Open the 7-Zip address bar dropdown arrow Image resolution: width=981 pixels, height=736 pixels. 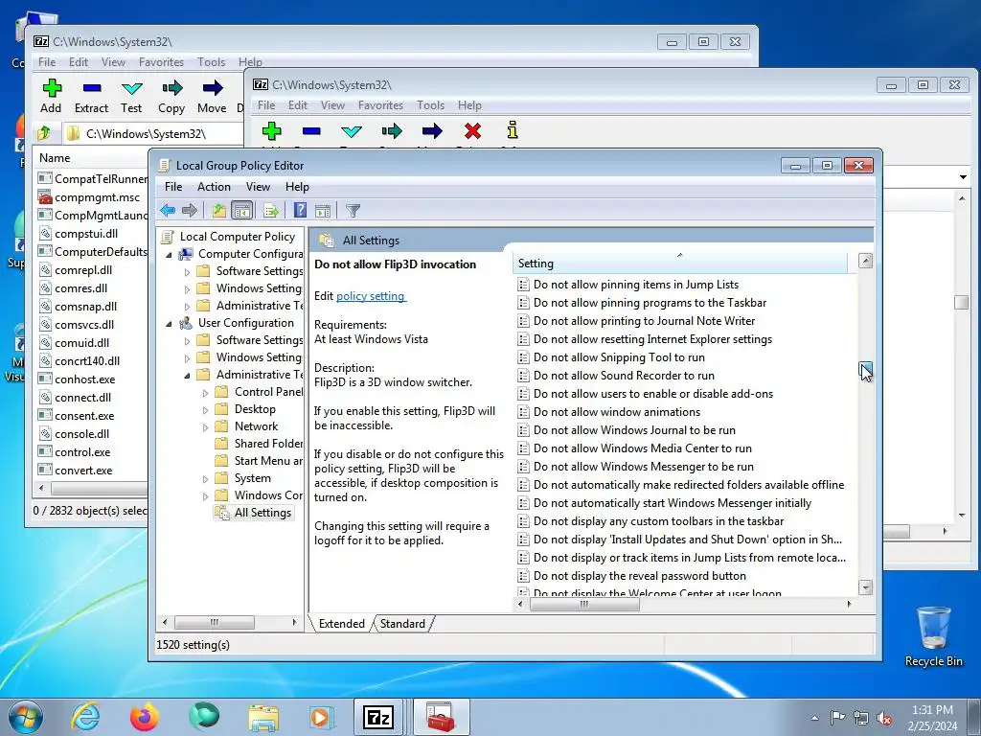(x=963, y=177)
